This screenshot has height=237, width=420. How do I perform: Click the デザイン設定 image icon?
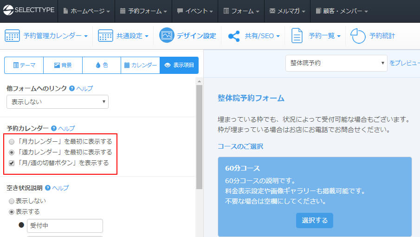(167, 36)
